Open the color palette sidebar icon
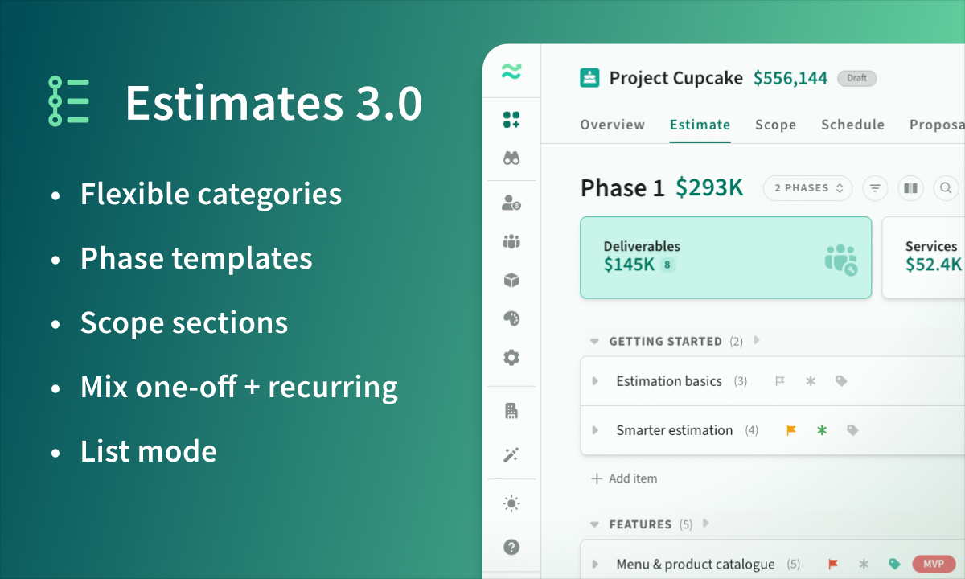 pos(511,319)
